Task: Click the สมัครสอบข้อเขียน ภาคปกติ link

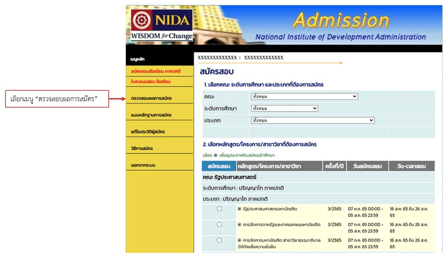Action: coord(155,71)
